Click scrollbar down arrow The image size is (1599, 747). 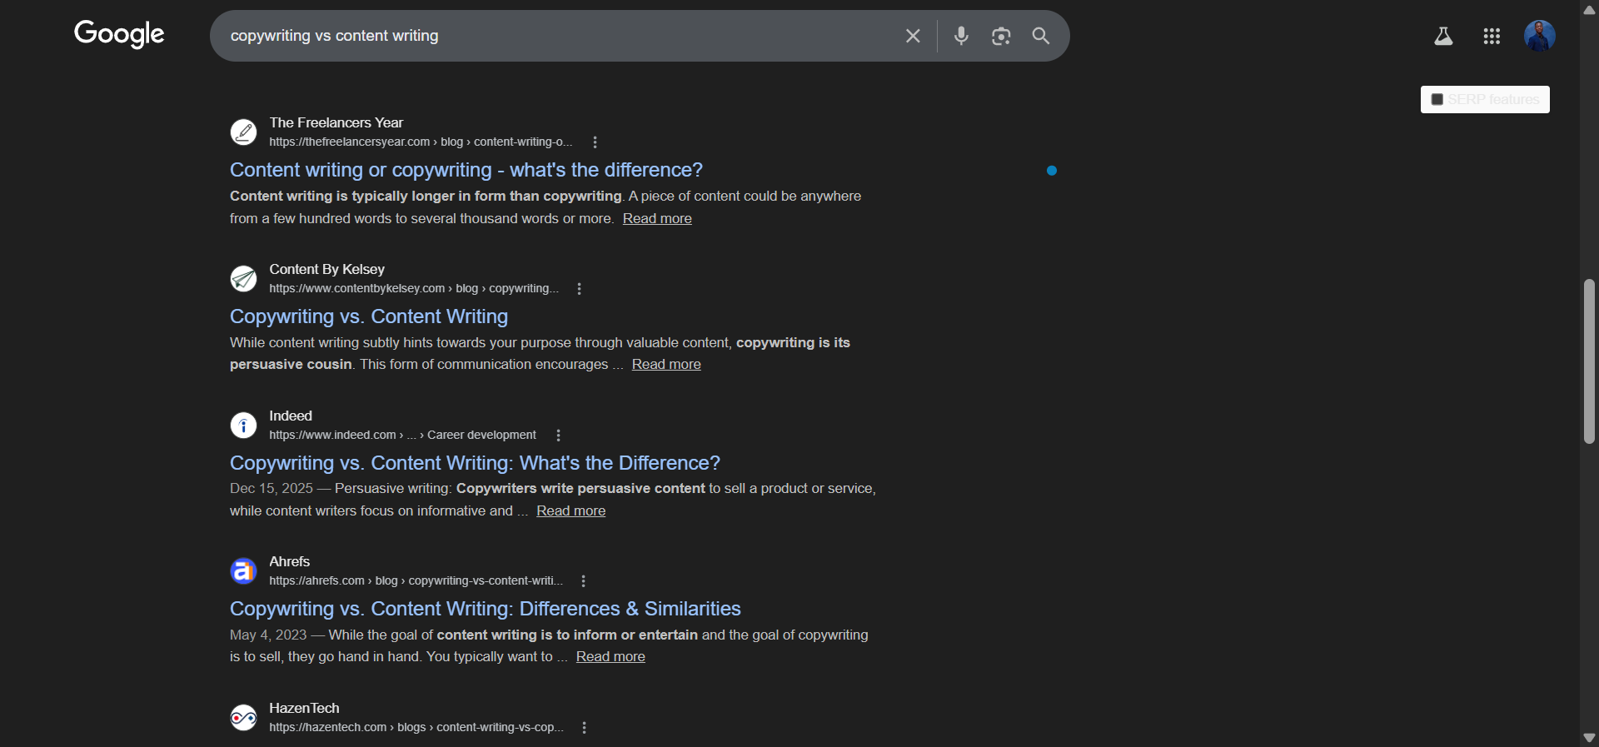[1589, 738]
